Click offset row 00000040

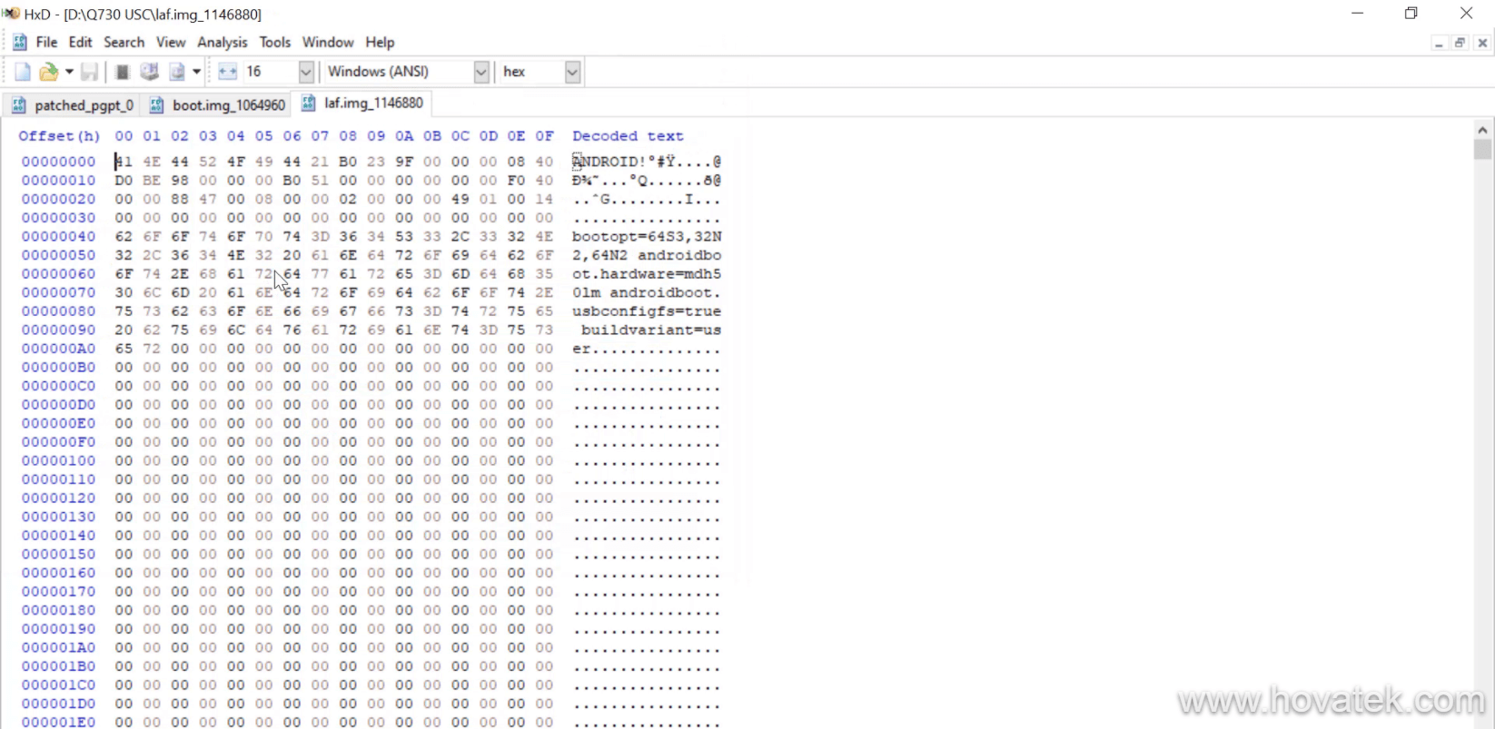pyautogui.click(x=58, y=237)
